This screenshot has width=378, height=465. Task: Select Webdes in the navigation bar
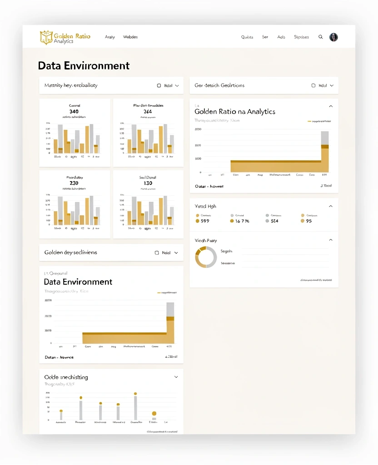[x=130, y=37]
